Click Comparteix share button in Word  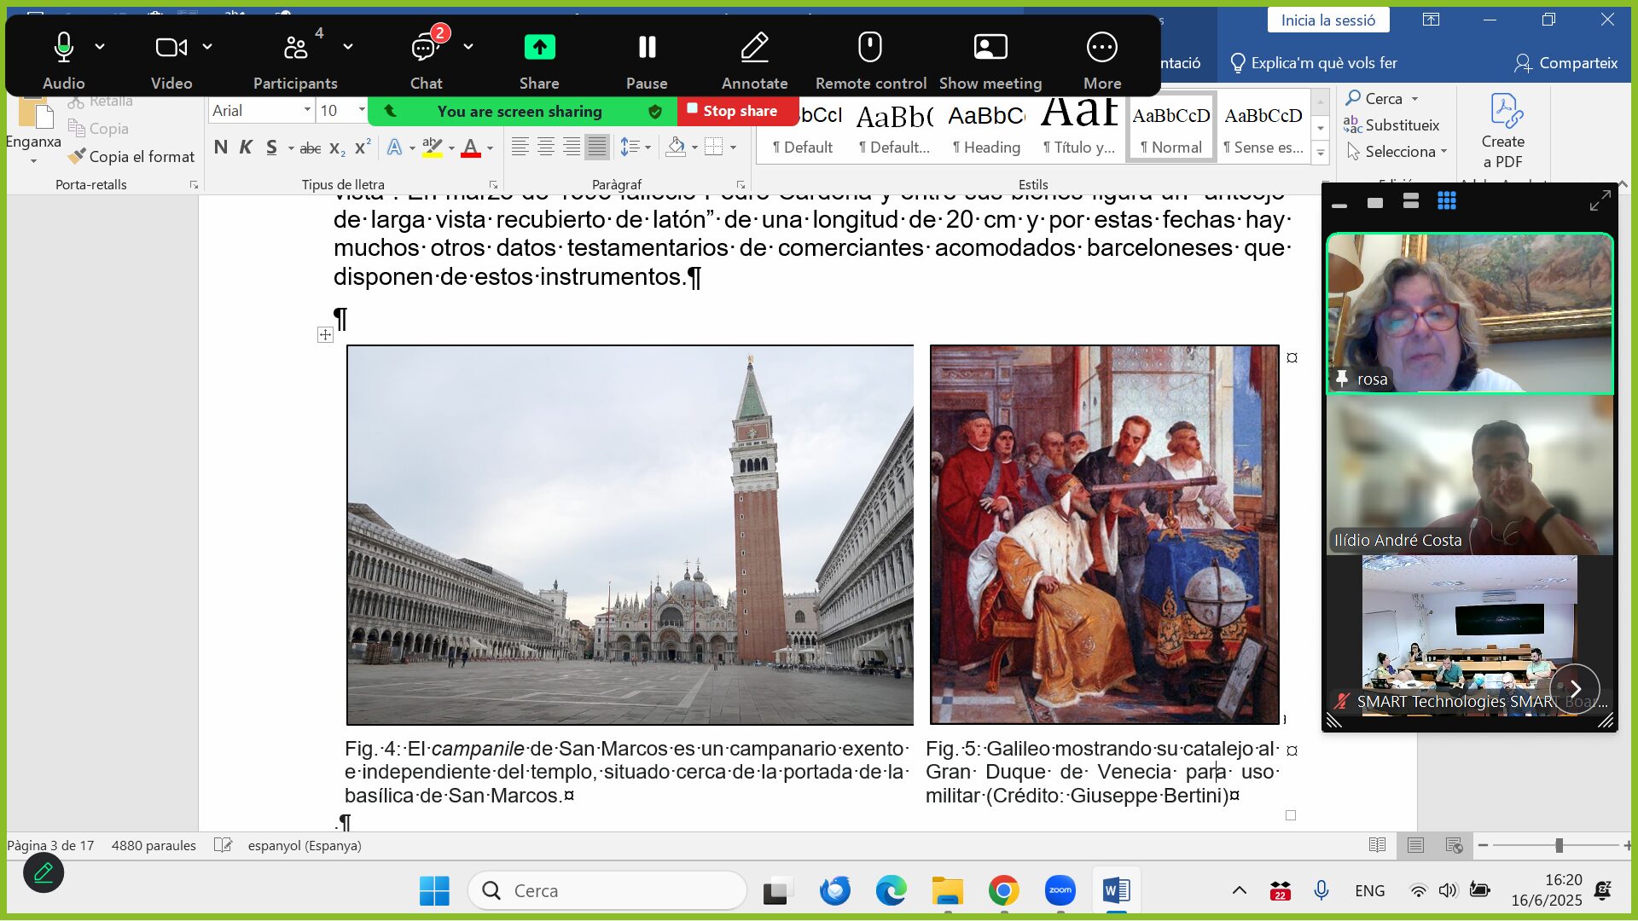1565,63
